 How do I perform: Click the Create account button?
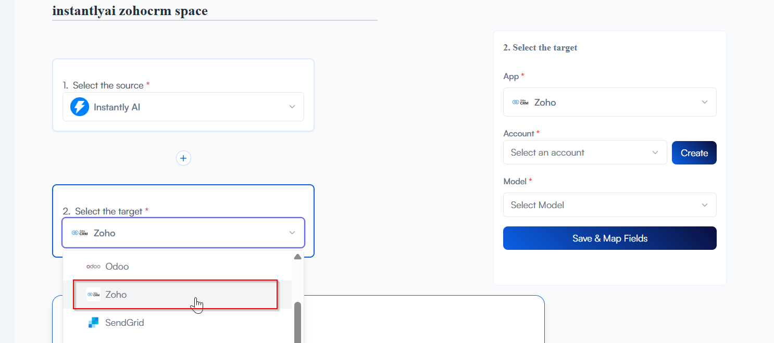[694, 153]
